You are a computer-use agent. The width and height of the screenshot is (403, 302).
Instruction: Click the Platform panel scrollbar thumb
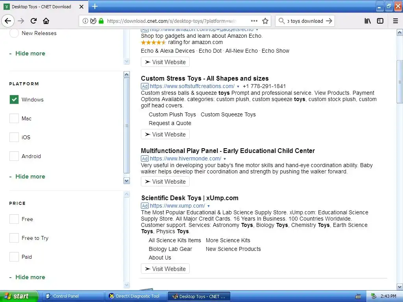(x=126, y=126)
